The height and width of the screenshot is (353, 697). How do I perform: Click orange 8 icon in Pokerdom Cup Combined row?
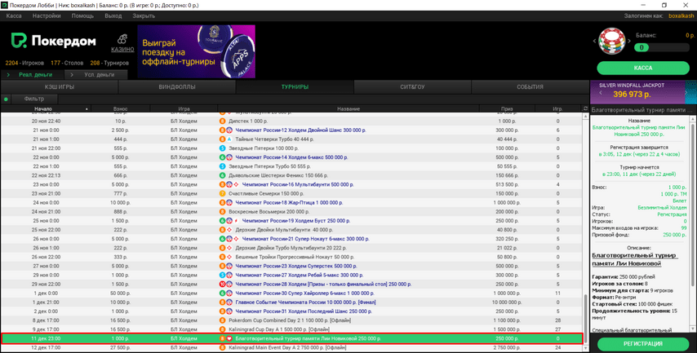pyautogui.click(x=223, y=320)
